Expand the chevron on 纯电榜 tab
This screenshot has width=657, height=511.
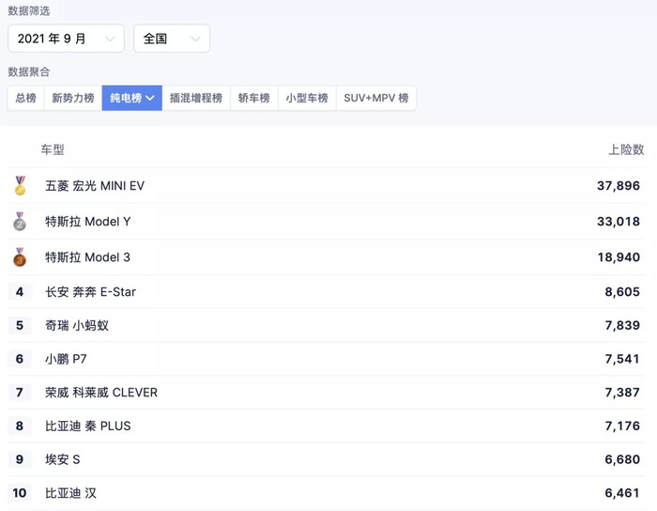[150, 98]
